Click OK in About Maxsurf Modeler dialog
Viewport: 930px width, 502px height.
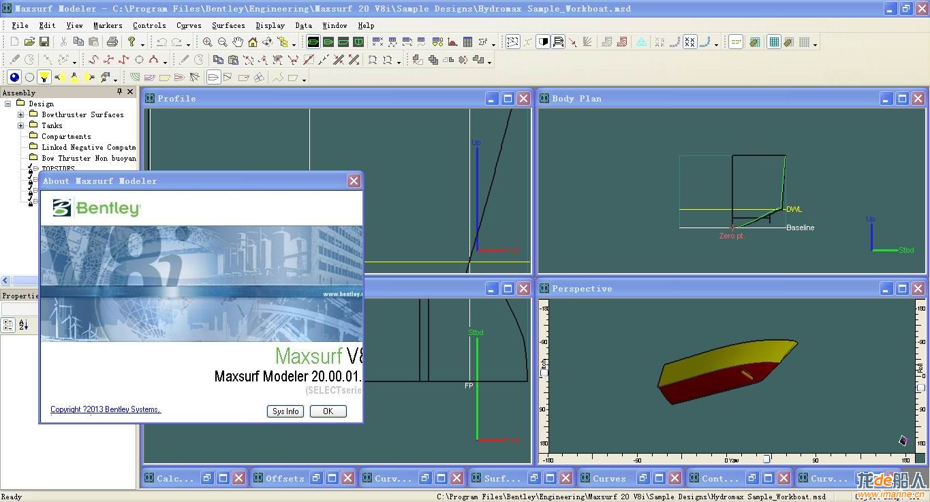[x=328, y=411]
